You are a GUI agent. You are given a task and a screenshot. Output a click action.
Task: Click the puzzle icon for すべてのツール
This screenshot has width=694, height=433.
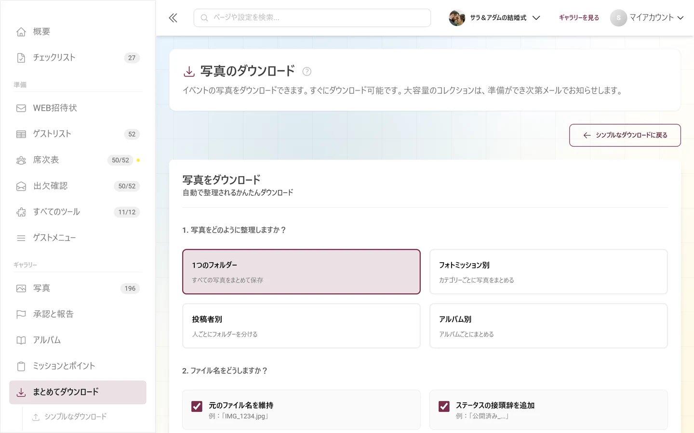pyautogui.click(x=21, y=212)
